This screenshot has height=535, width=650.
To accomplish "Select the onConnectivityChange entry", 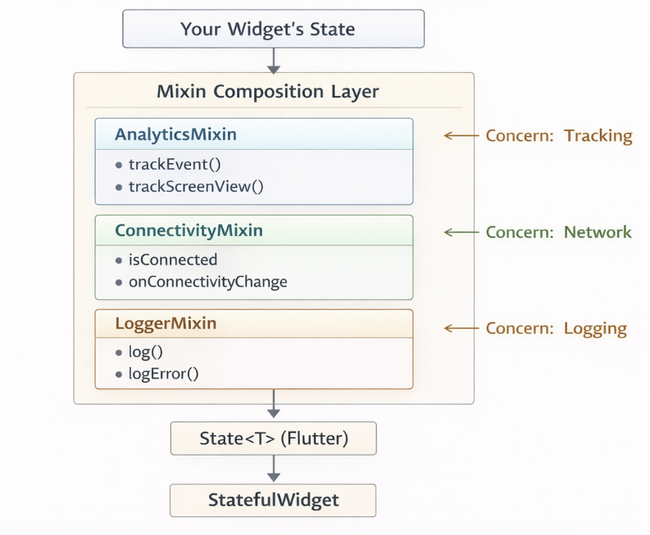I will (x=207, y=282).
